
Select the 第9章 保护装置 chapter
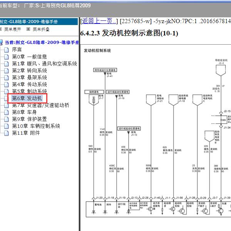(x=29, y=119)
